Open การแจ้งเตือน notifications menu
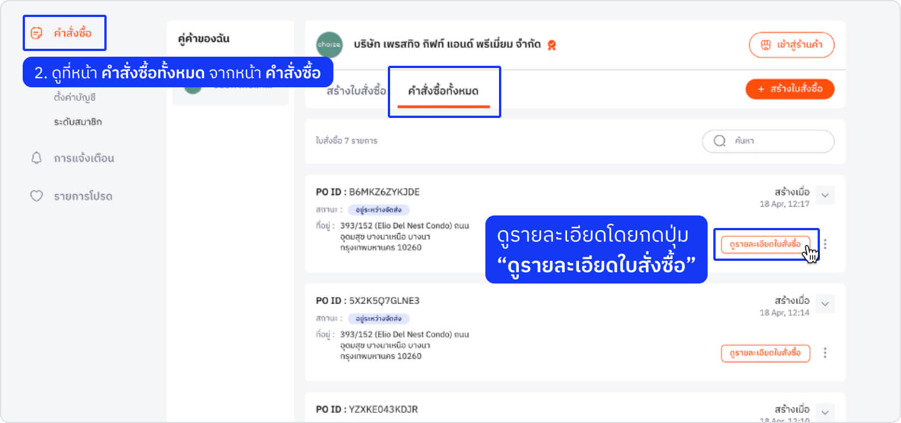 pyautogui.click(x=84, y=158)
